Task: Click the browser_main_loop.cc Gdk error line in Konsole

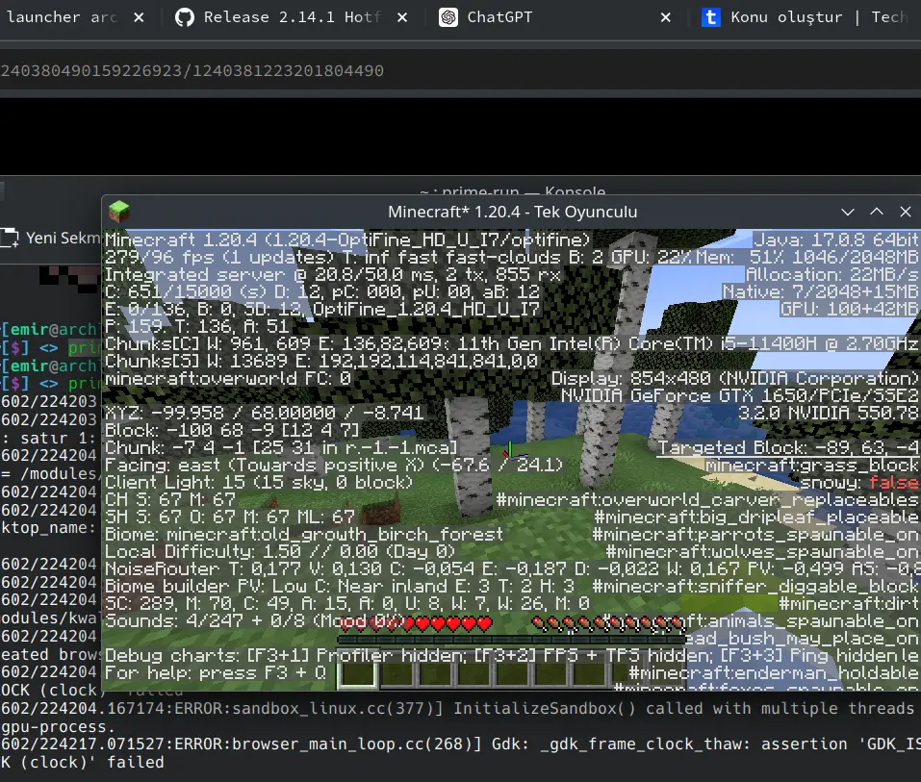Action: [460, 744]
